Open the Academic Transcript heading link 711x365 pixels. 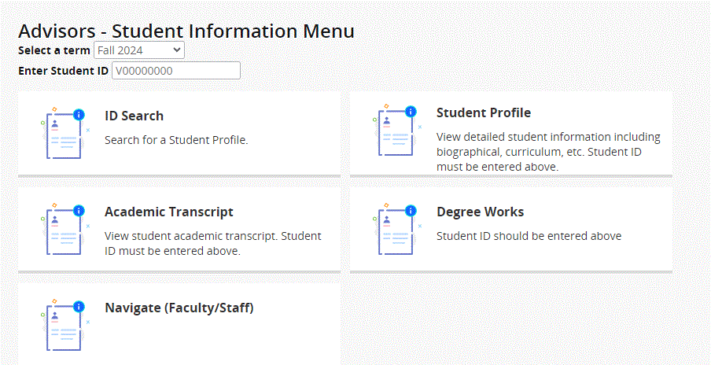click(x=169, y=212)
